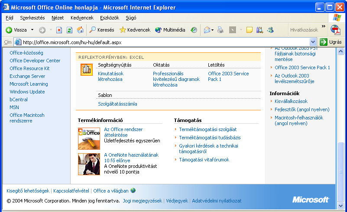Open the Microsoft Learning link
The width and height of the screenshot is (347, 212).
pyautogui.click(x=29, y=84)
